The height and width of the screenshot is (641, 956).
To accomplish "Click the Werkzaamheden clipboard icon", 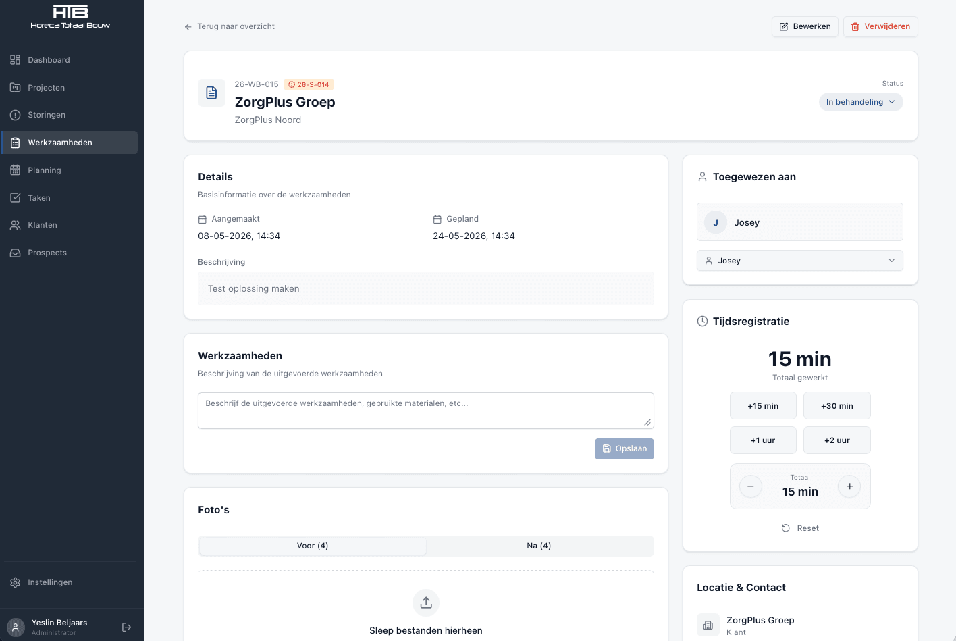I will tap(16, 143).
